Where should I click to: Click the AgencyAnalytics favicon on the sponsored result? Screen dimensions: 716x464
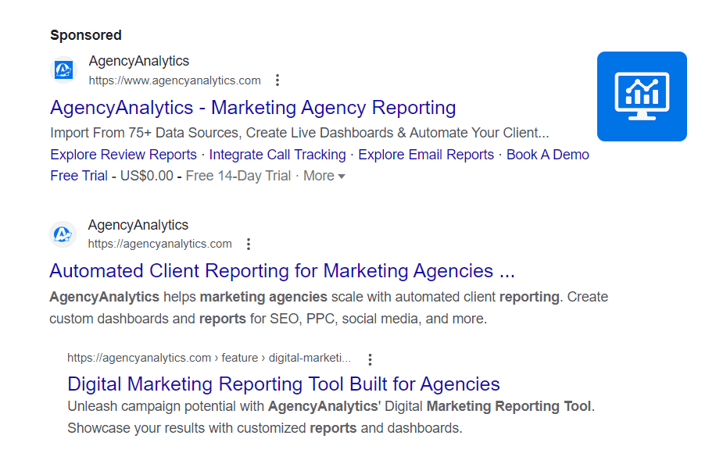[x=63, y=70]
